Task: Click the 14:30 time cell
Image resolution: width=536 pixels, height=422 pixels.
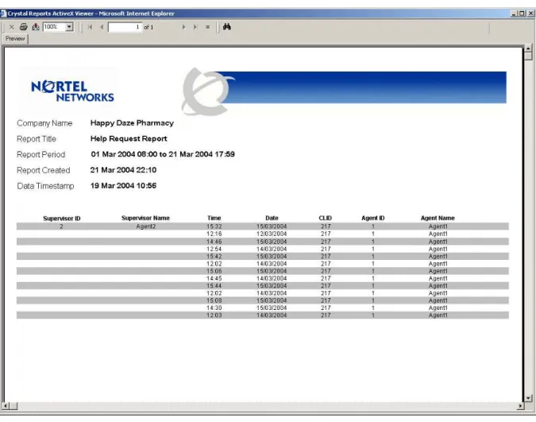Action: point(214,308)
